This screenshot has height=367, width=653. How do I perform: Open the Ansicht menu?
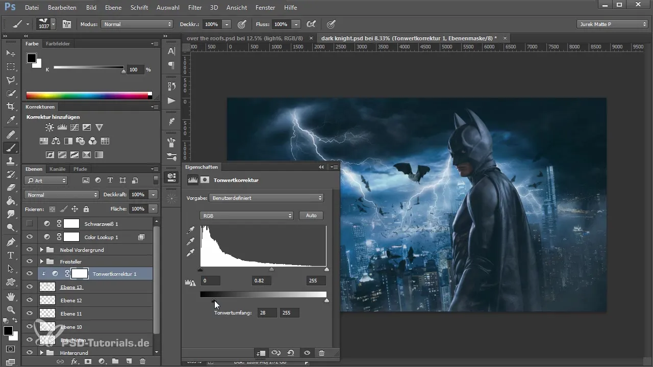point(236,8)
